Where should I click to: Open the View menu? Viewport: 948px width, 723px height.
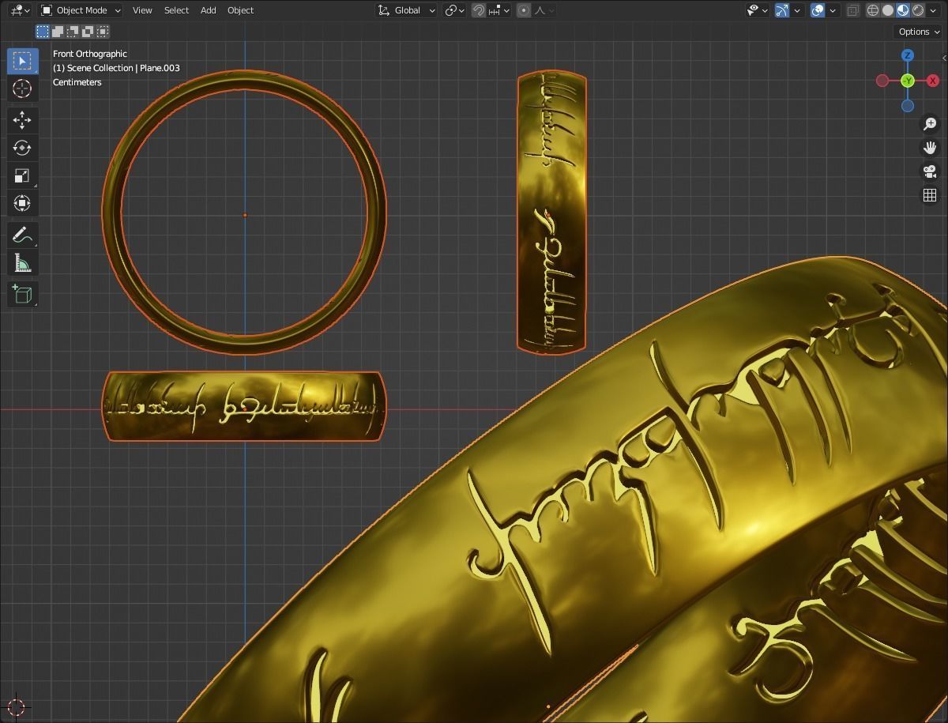pos(141,10)
